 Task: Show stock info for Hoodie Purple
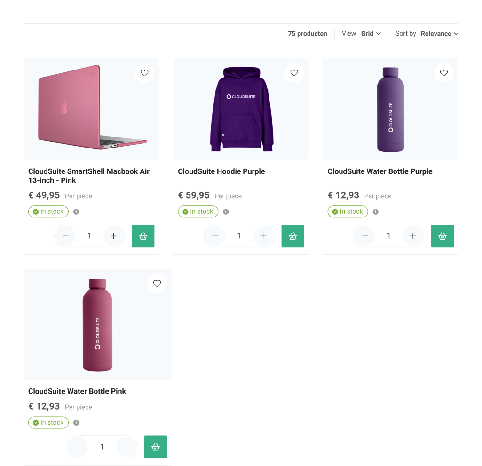point(226,212)
